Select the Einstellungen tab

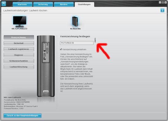tap(84, 5)
